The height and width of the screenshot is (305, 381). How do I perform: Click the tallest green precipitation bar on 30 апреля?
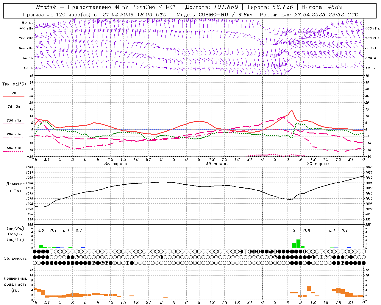point(298,244)
